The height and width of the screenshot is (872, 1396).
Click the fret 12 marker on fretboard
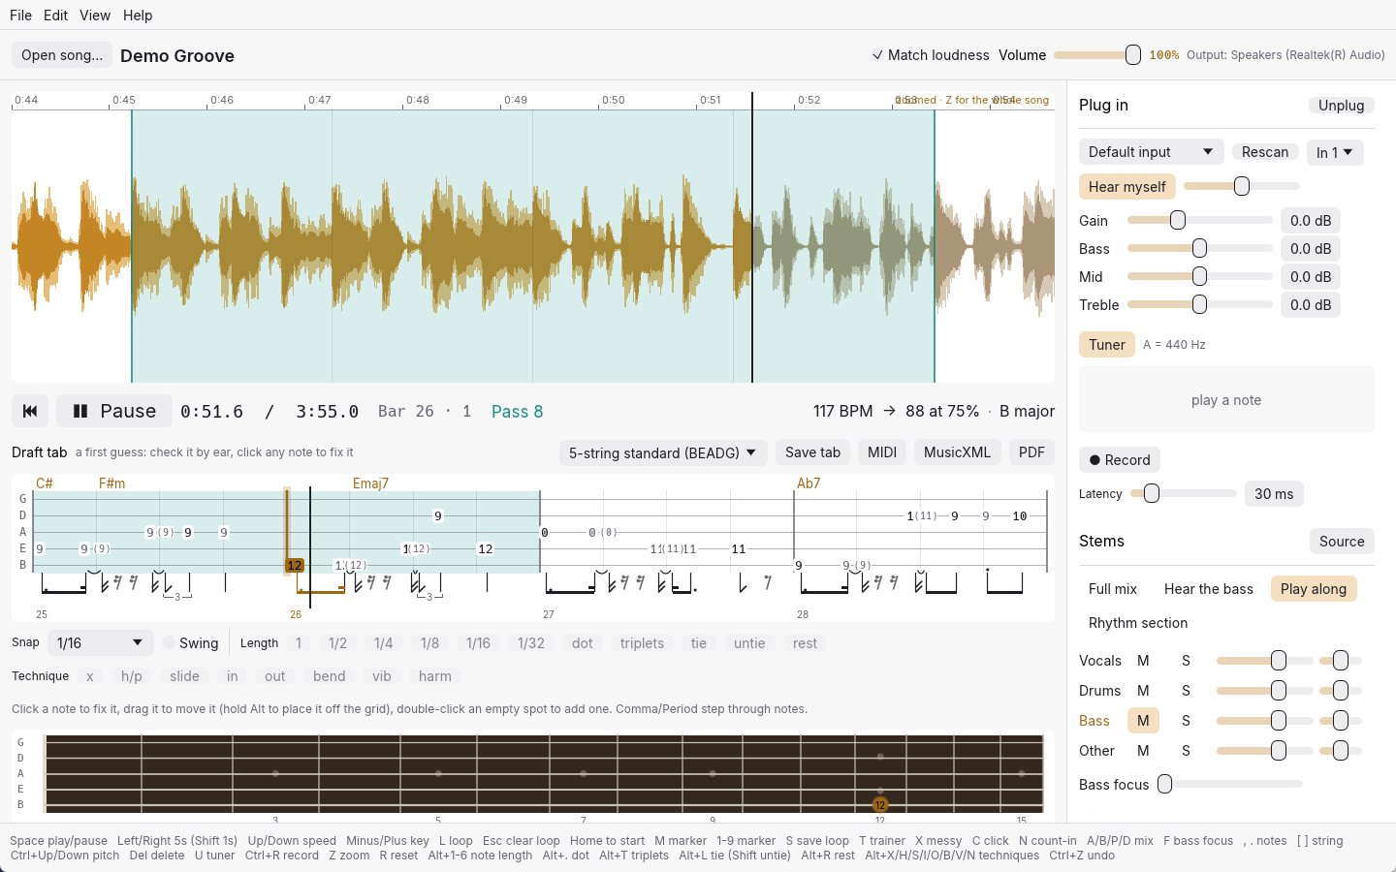pyautogui.click(x=880, y=804)
